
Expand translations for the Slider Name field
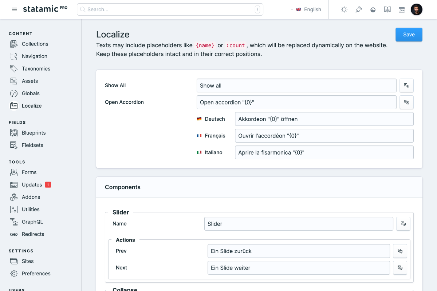tap(403, 224)
